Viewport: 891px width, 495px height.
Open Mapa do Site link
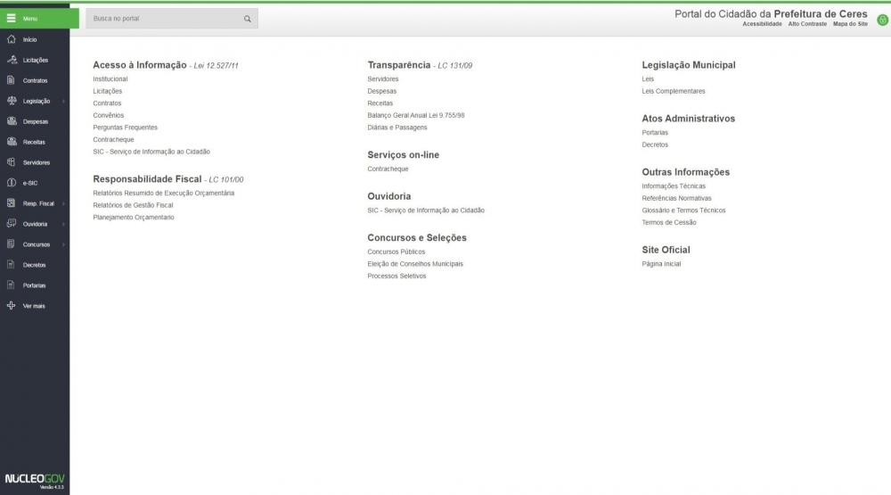click(x=850, y=24)
